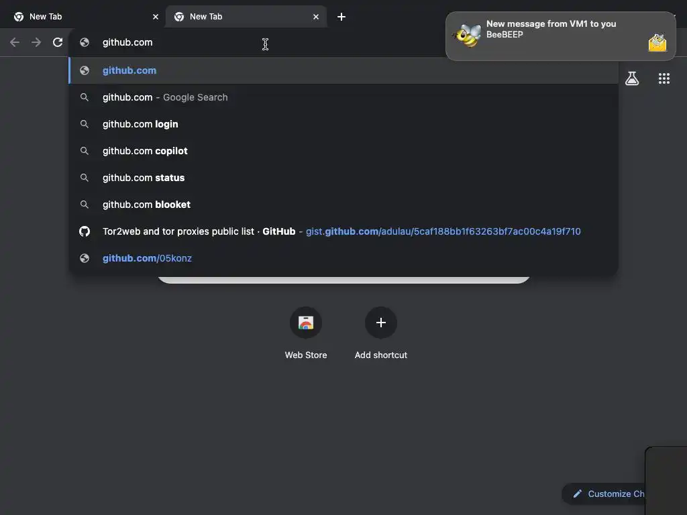Open the Web Store shortcut
687x515 pixels.
point(306,334)
